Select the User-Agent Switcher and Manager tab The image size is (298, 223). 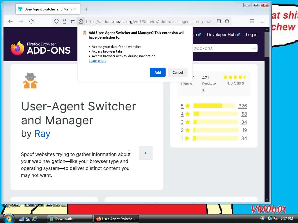[48, 9]
